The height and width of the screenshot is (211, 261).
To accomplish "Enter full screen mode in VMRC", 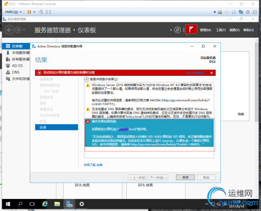I will coord(48,12).
